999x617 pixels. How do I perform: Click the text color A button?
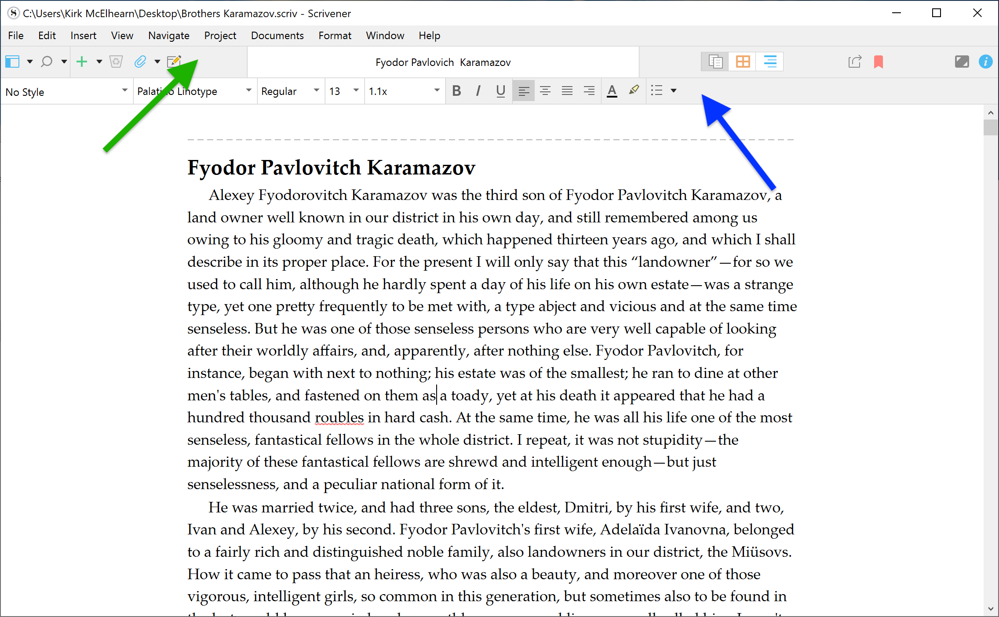(612, 91)
